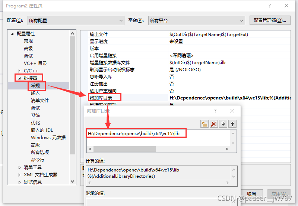Click the 启用增量链接 property row

pos(189,55)
